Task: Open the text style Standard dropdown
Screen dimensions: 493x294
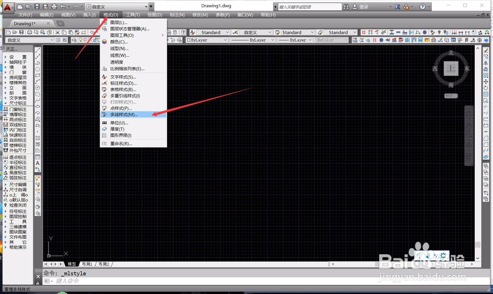Action: (x=214, y=33)
